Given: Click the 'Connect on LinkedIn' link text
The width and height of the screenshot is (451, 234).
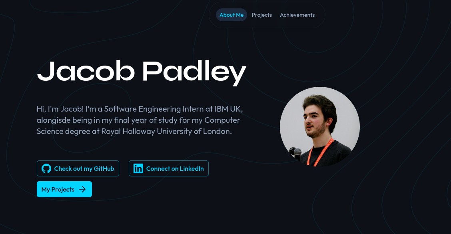Looking at the screenshot, I should tap(175, 168).
